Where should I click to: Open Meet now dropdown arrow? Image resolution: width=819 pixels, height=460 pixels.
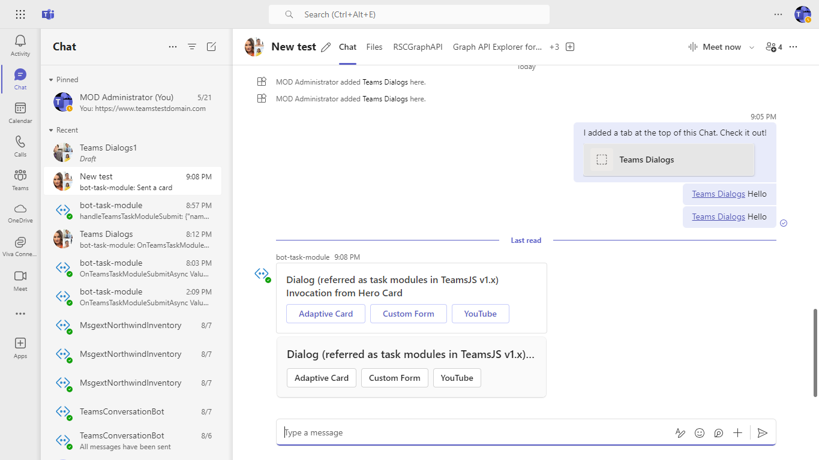click(752, 47)
